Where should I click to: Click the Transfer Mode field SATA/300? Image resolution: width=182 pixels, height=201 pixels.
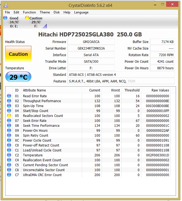(91, 62)
